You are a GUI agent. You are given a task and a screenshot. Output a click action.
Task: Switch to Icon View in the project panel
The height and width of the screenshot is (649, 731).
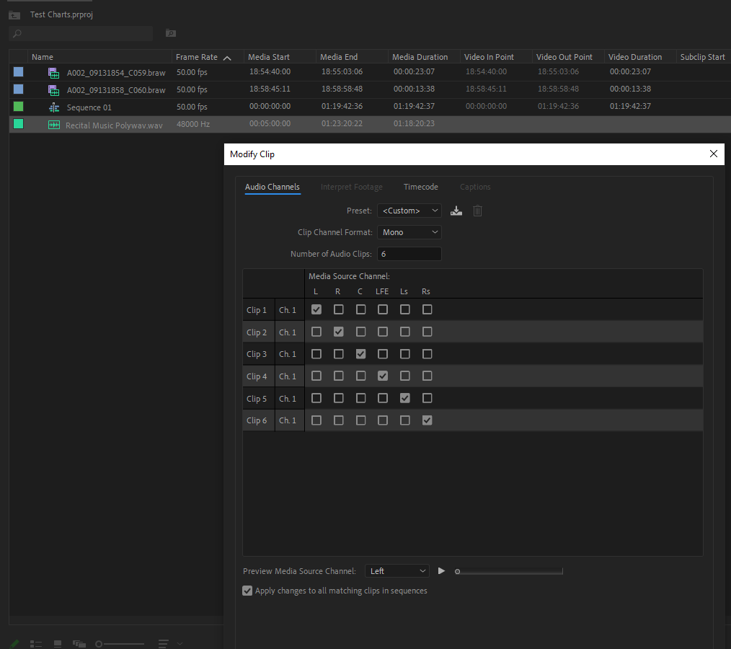click(57, 643)
